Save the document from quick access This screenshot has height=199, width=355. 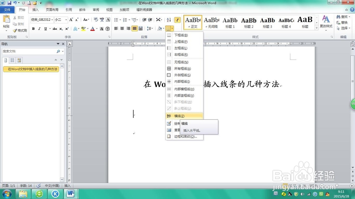[x=9, y=3]
